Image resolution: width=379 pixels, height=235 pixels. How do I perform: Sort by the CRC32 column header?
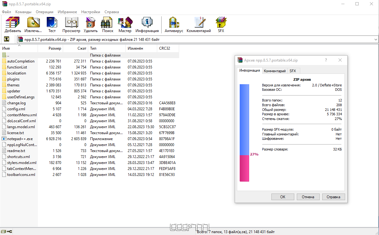coord(168,48)
